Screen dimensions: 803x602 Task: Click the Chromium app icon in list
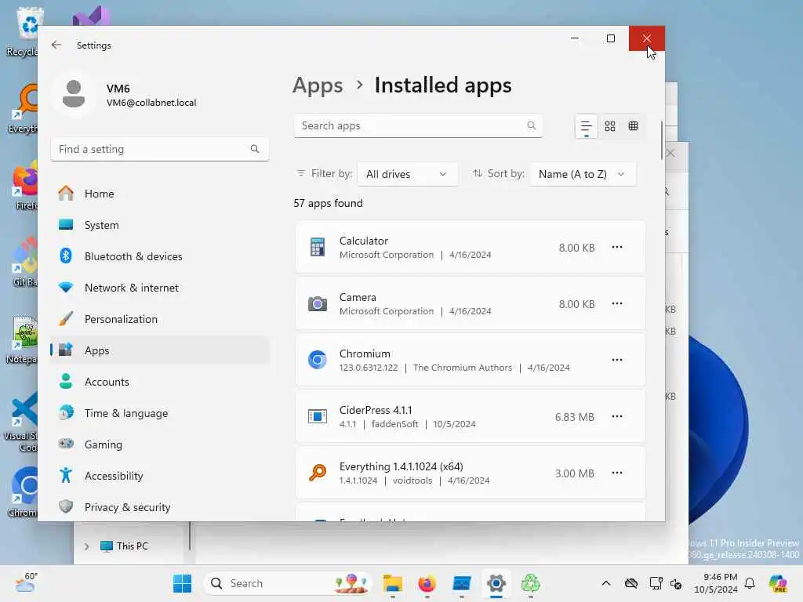click(318, 360)
